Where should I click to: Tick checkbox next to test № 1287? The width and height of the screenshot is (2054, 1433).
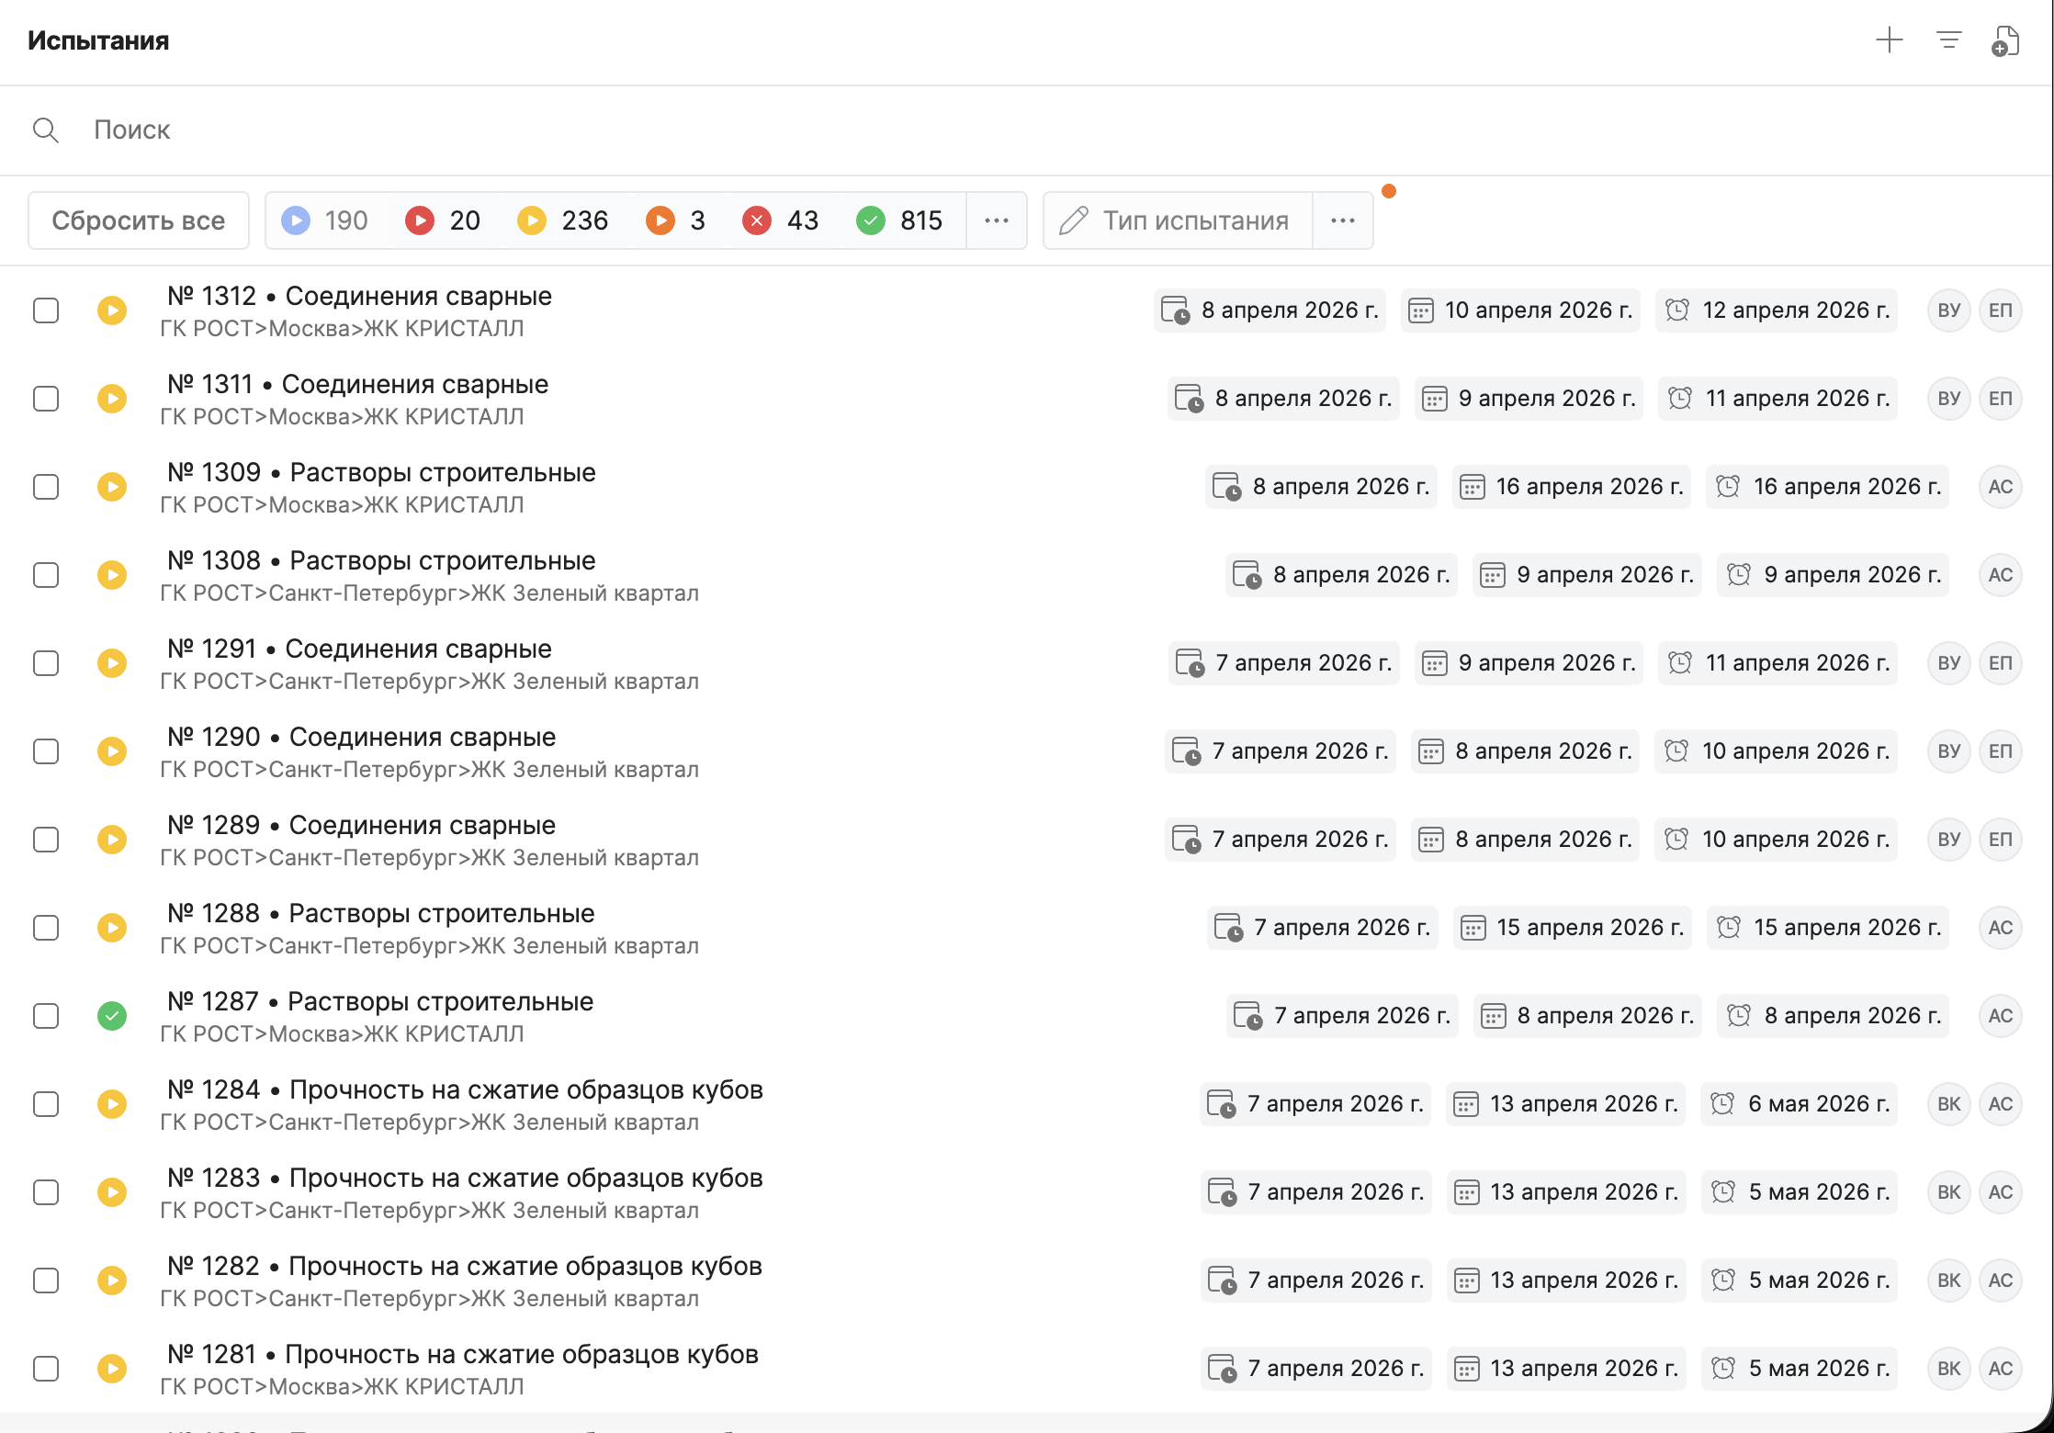(46, 1016)
